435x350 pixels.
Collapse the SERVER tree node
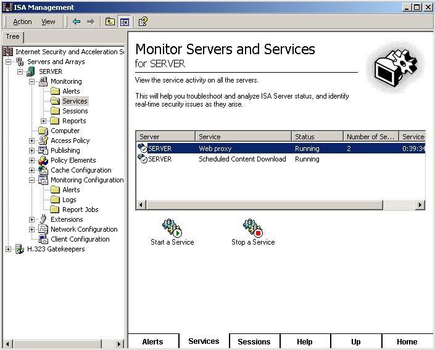[20, 71]
